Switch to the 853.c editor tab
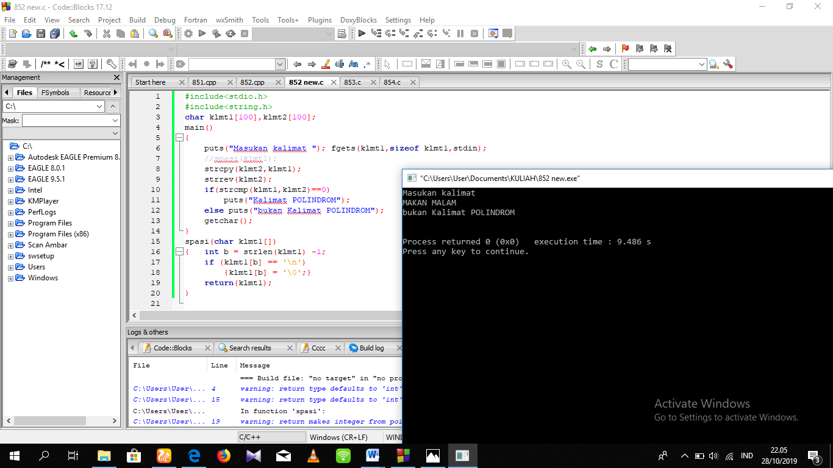Viewport: 833px width, 468px height. click(352, 82)
